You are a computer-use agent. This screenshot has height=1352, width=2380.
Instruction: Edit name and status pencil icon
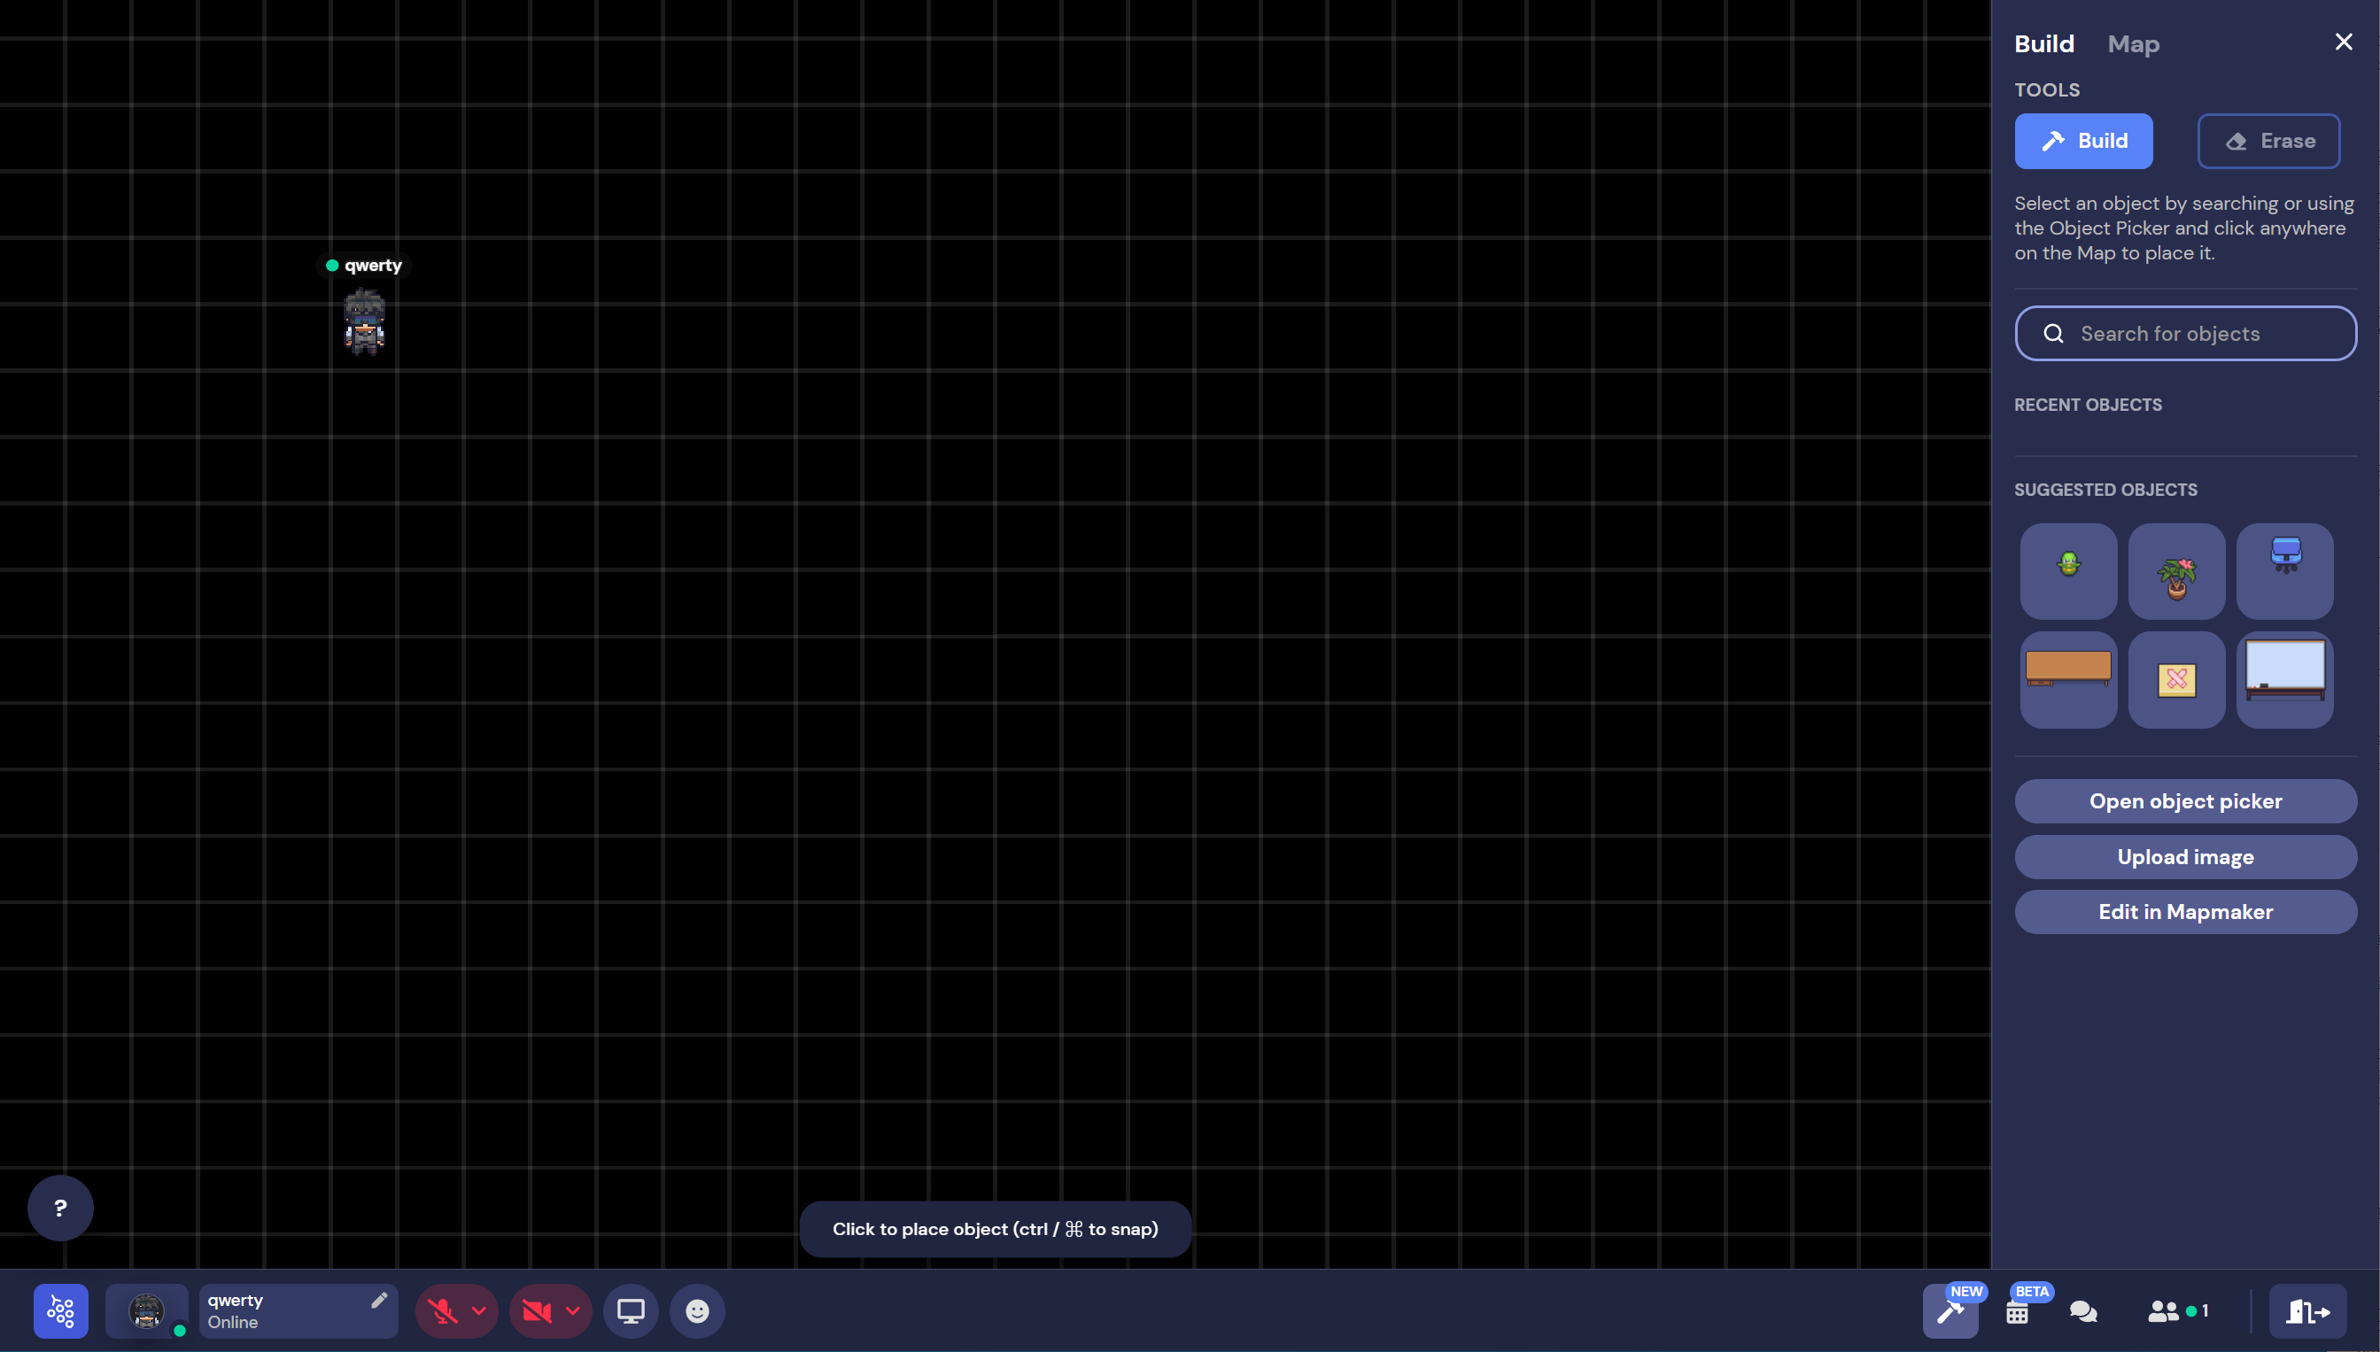pos(378,1300)
